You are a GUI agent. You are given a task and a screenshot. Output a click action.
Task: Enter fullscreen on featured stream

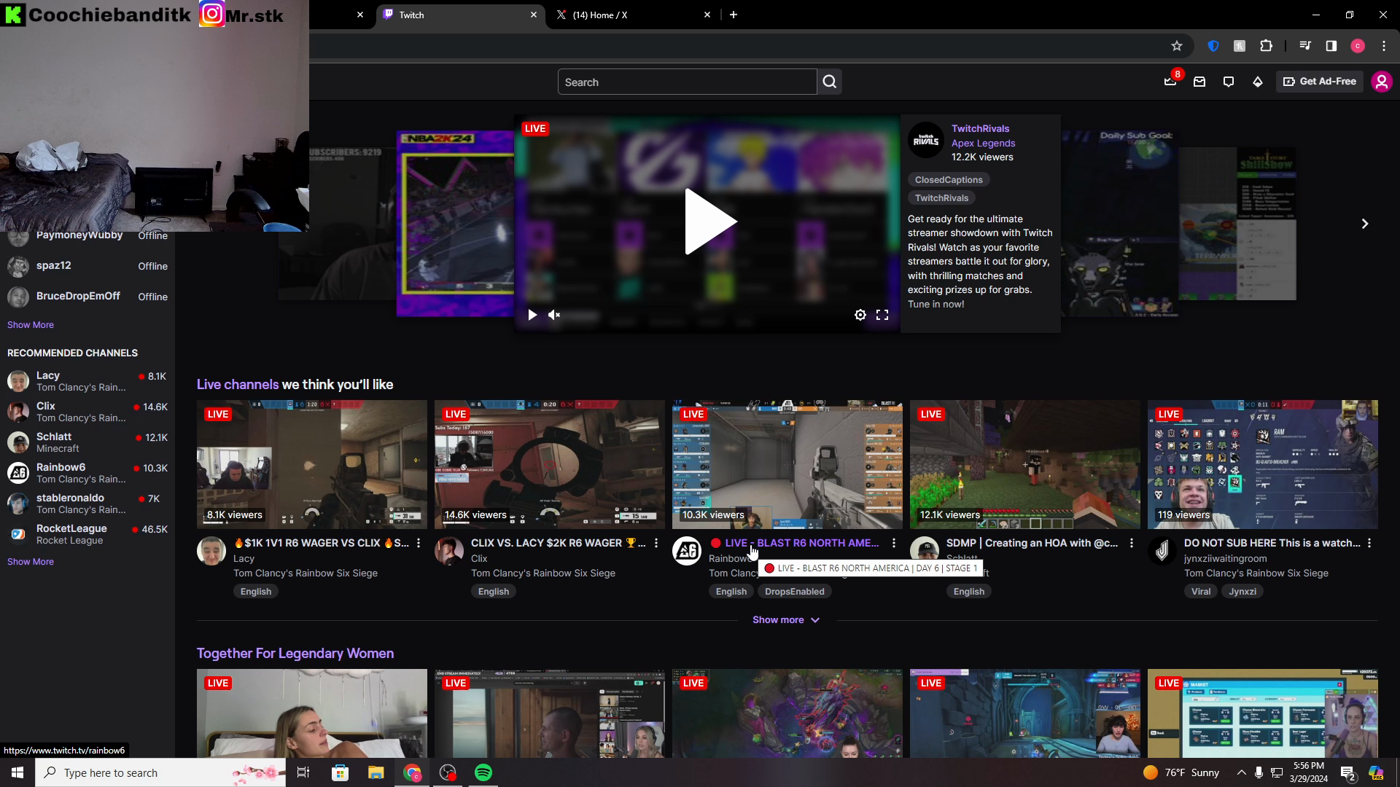[882, 315]
